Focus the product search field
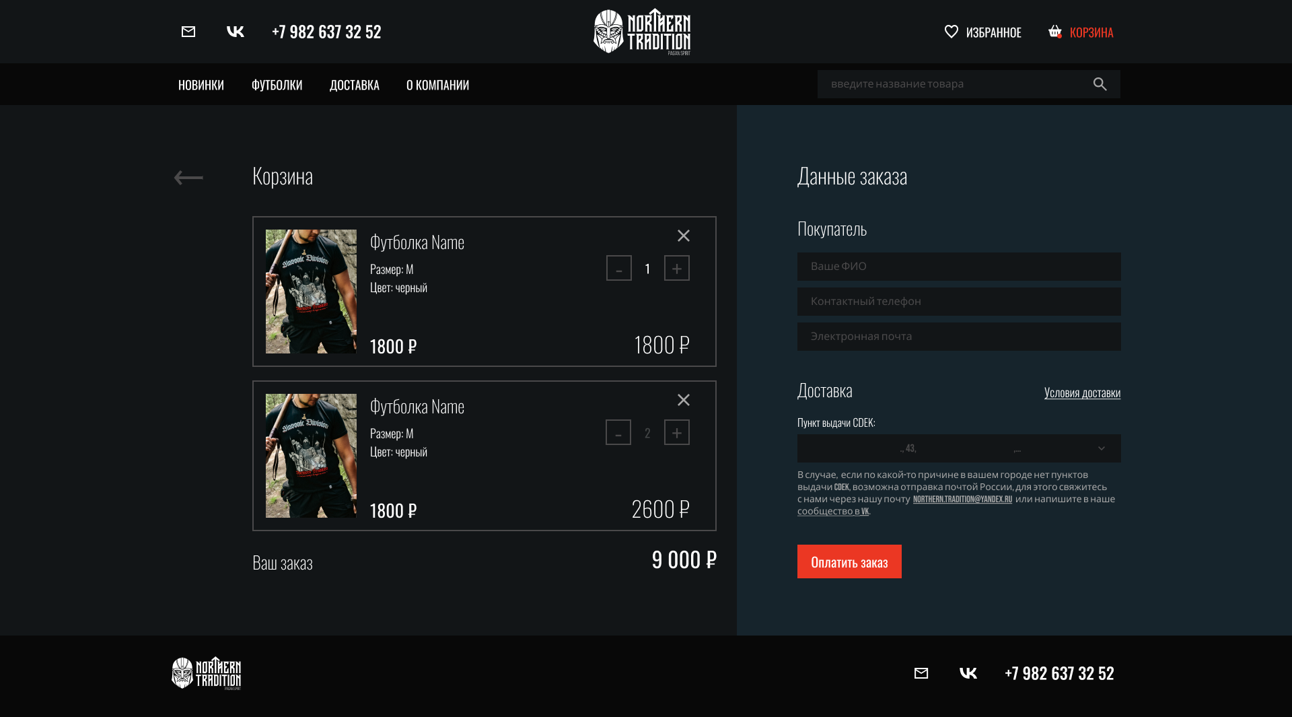This screenshot has width=1292, height=717. click(969, 84)
